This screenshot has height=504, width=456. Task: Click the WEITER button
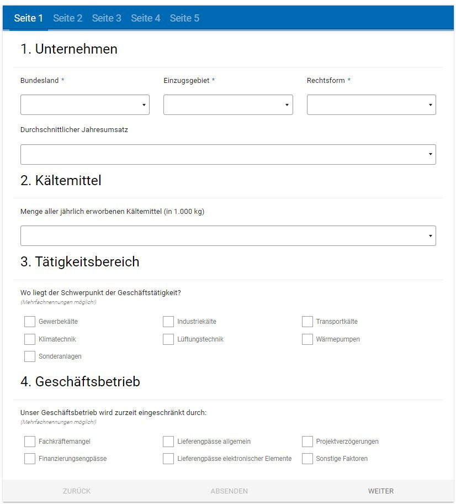(x=380, y=491)
